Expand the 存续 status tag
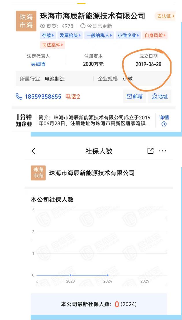The height and width of the screenshot is (320, 182). tap(48, 35)
